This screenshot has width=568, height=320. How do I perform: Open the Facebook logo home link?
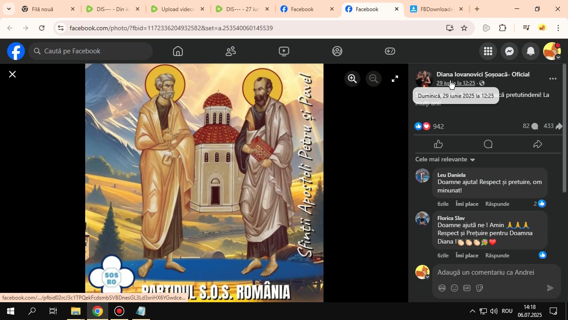click(16, 51)
